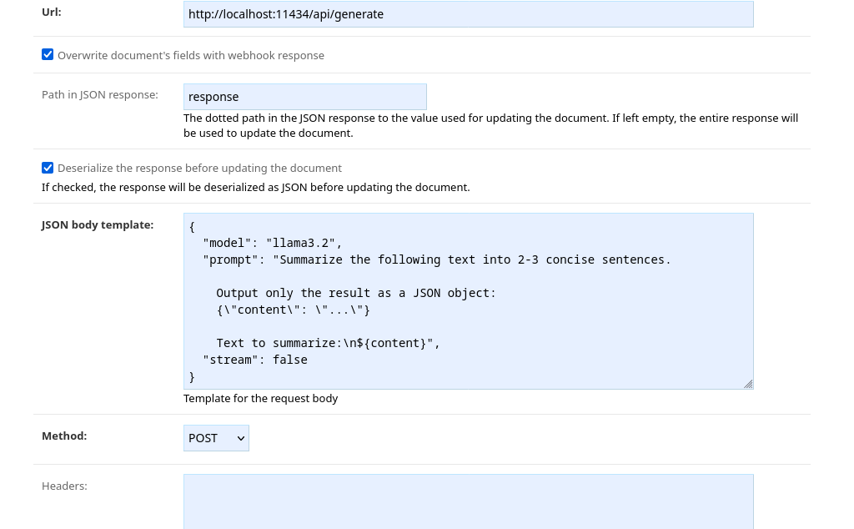The height and width of the screenshot is (529, 854).
Task: Click the 'Path in JSON response:' label
Action: (x=100, y=95)
